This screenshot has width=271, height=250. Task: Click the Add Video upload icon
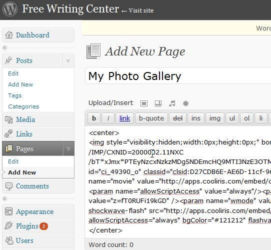pyautogui.click(x=158, y=103)
